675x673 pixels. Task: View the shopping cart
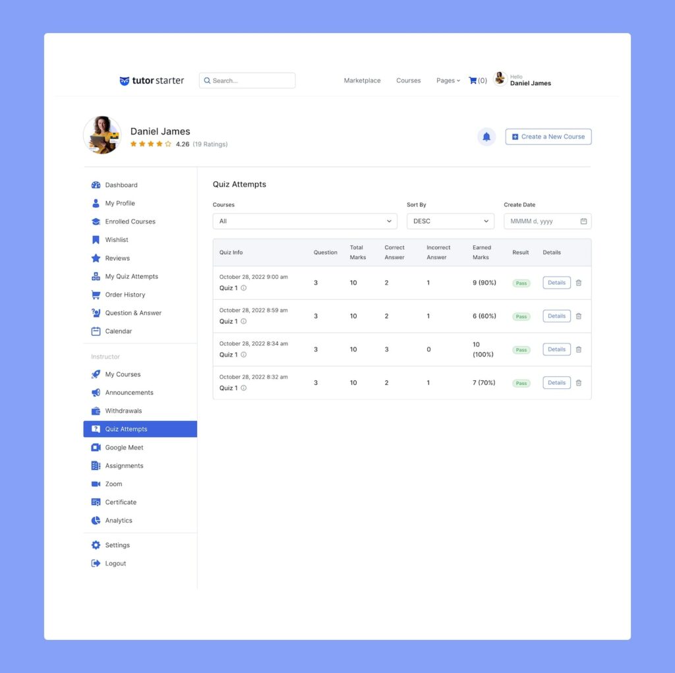click(473, 80)
